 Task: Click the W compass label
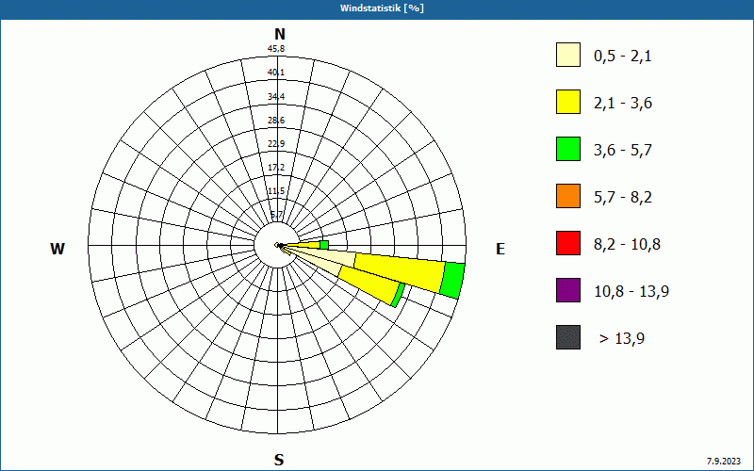tap(57, 249)
